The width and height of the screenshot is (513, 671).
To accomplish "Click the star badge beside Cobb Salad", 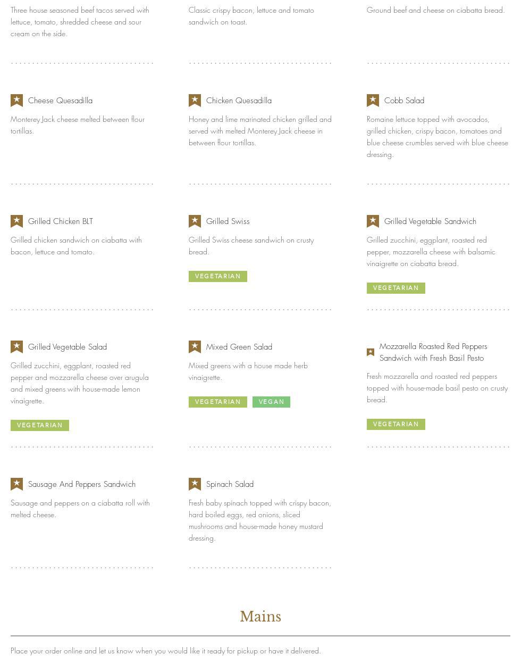I will tap(373, 100).
